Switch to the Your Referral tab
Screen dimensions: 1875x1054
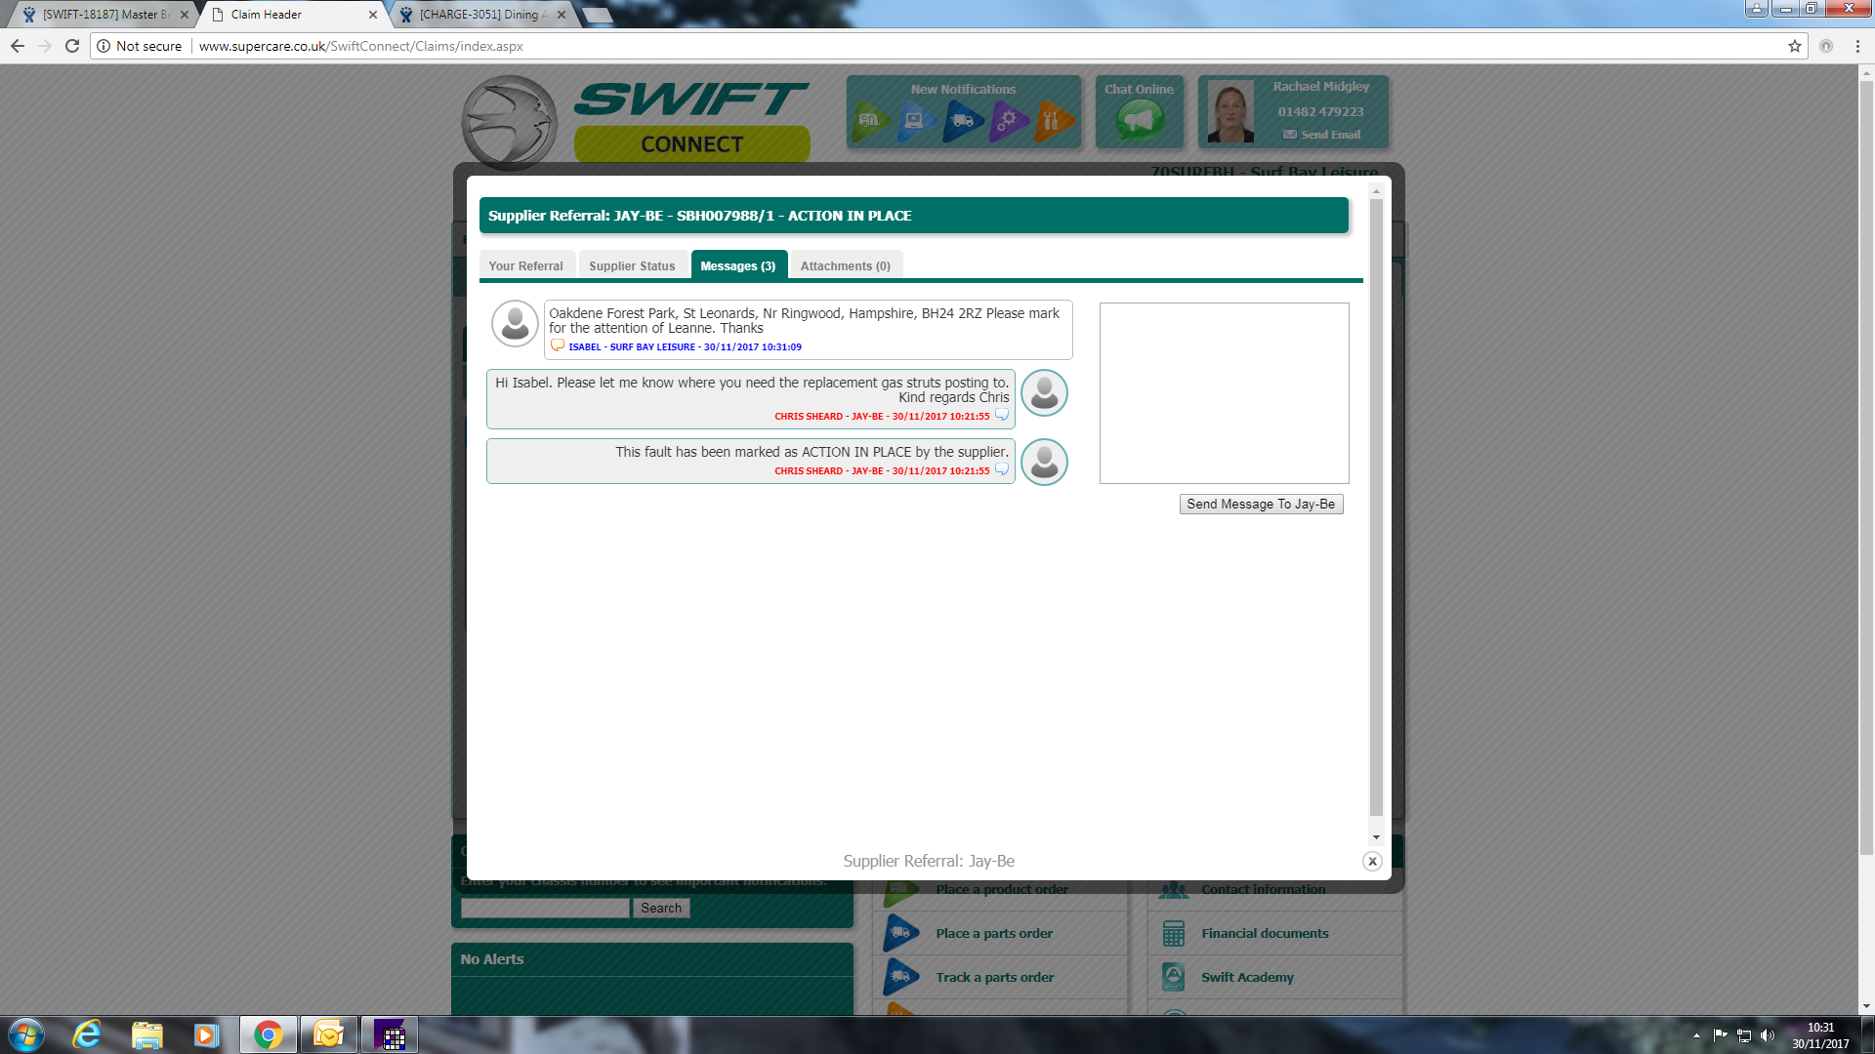[525, 265]
